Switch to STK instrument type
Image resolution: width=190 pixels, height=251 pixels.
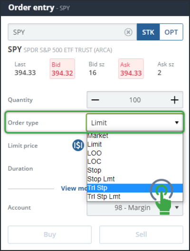tap(148, 32)
